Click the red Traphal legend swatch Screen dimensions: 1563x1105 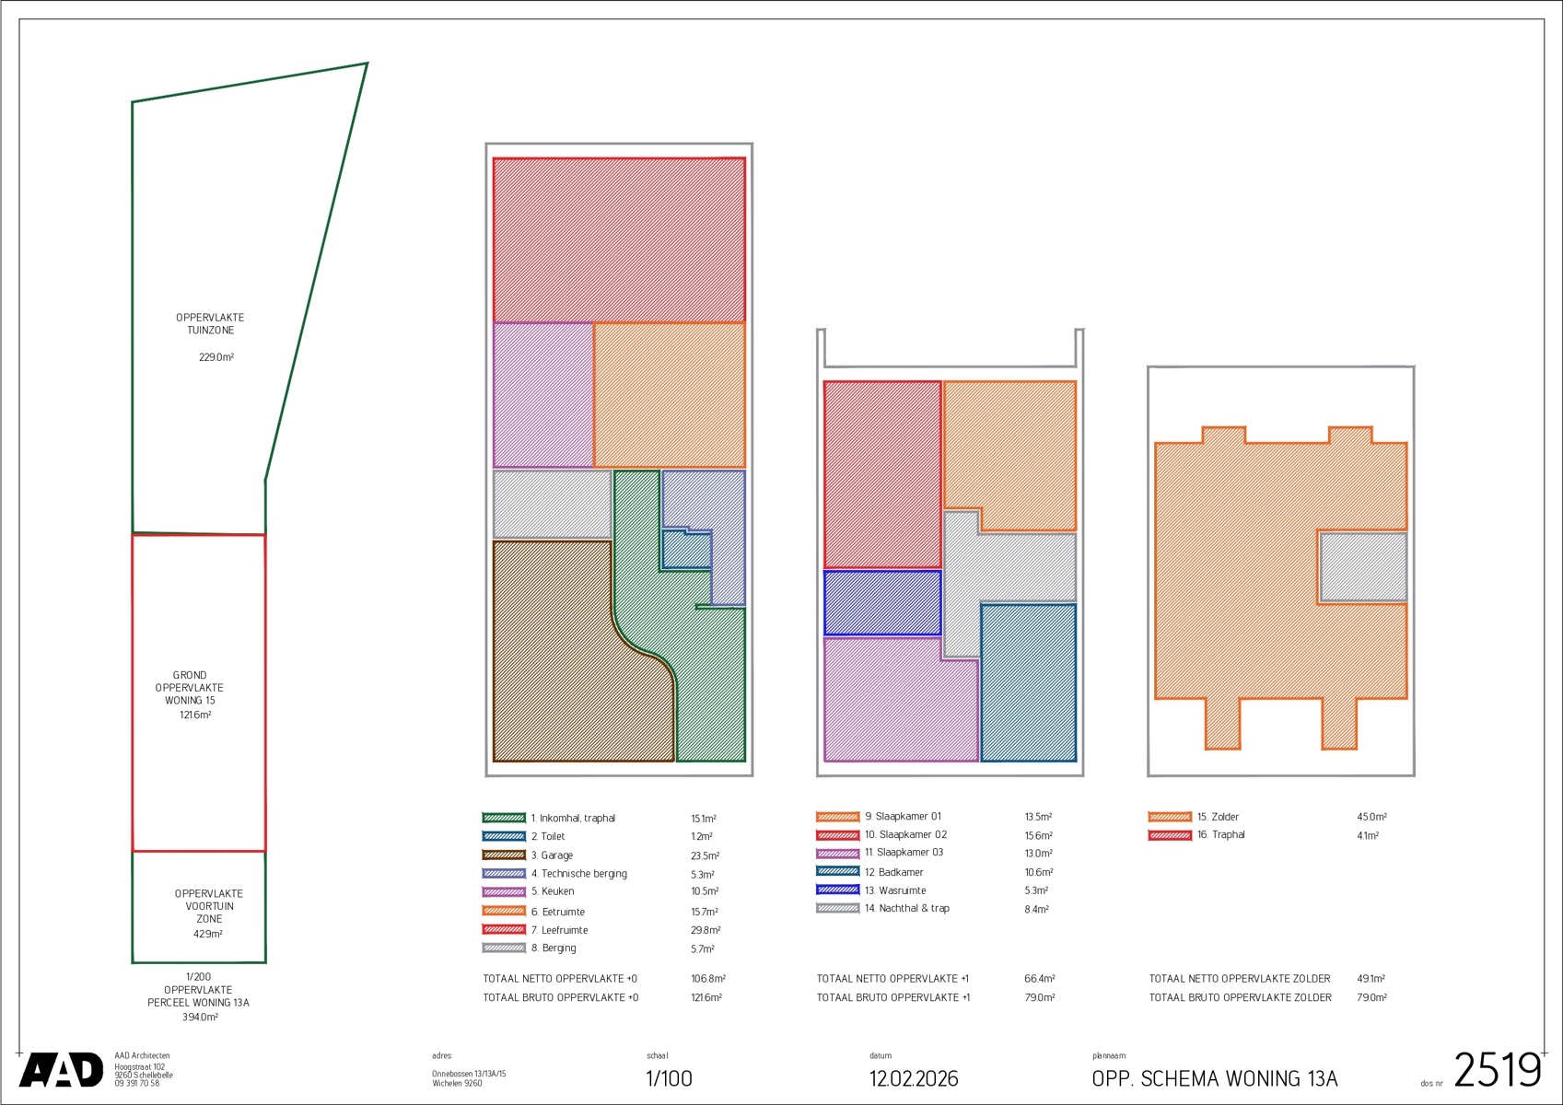[x=1170, y=835]
